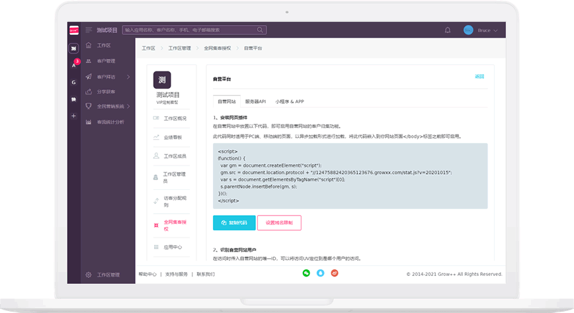
Task: Select 工作区成员 in the settings menu
Action: tap(175, 156)
